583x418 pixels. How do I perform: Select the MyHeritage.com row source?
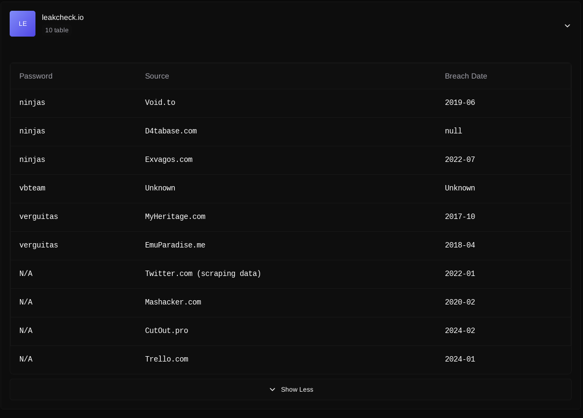[175, 217]
